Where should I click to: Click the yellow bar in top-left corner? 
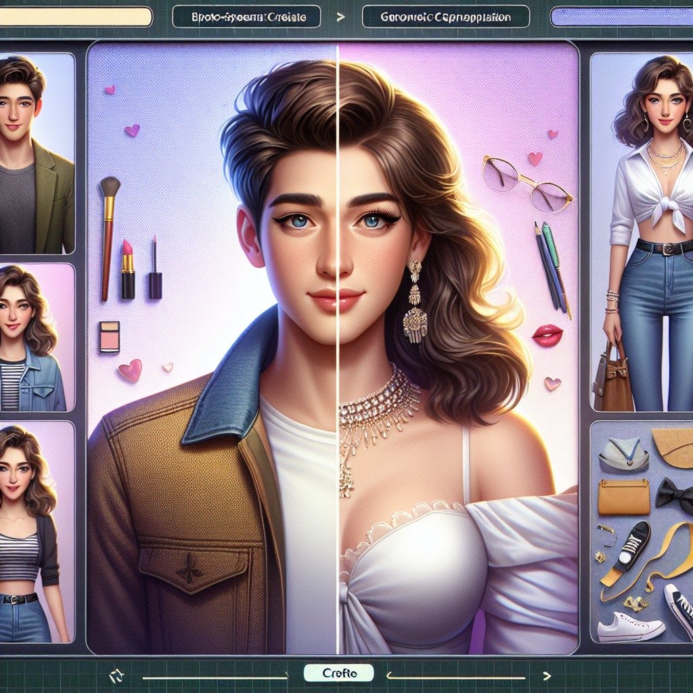pos(76,16)
